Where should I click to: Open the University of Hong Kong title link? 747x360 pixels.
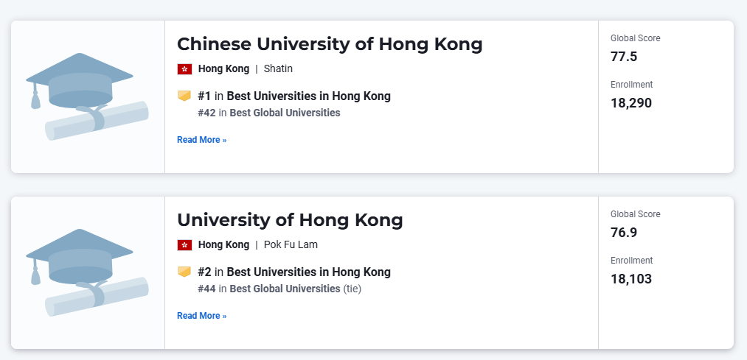290,220
